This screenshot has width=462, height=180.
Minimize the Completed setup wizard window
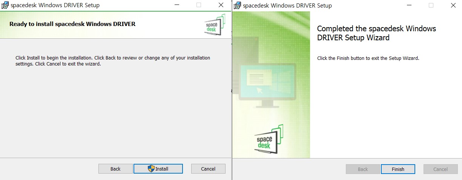(410, 6)
